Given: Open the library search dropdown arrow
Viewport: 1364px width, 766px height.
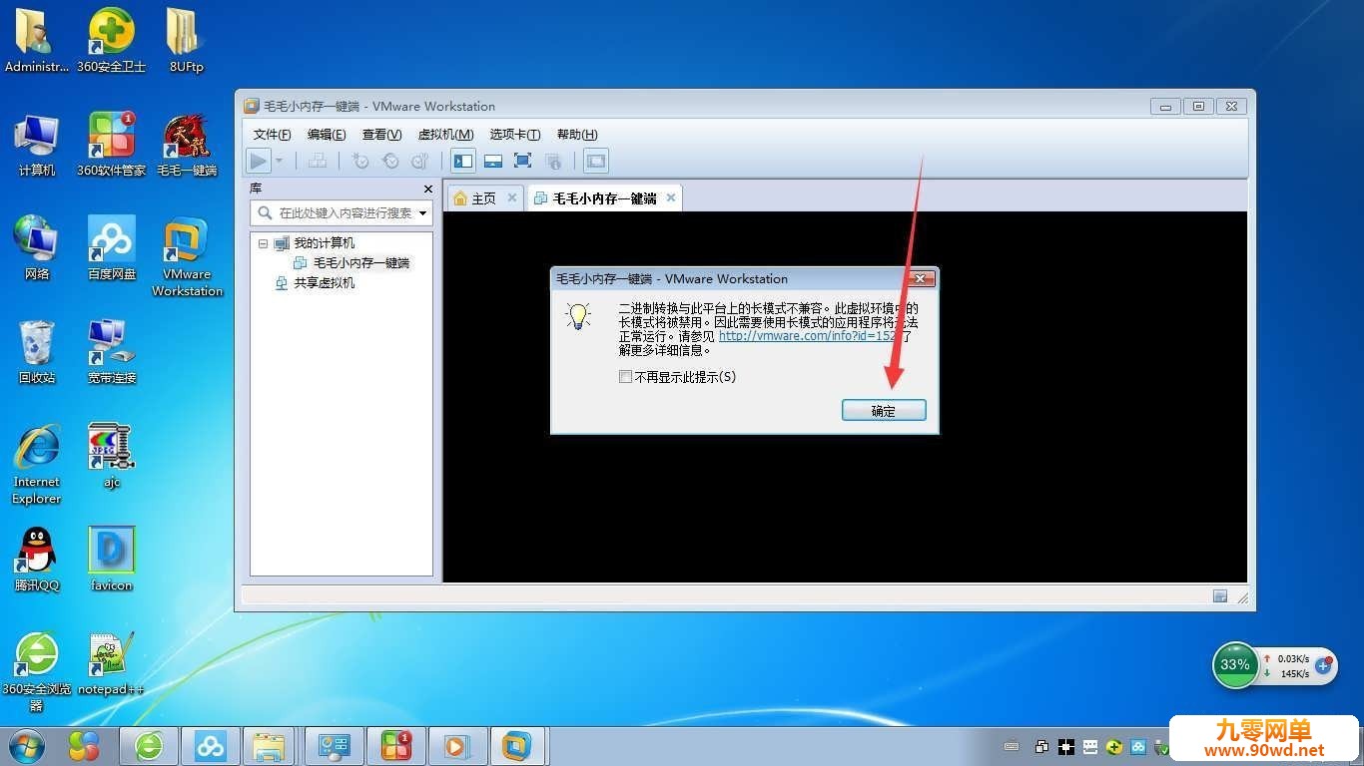Looking at the screenshot, I should pyautogui.click(x=423, y=213).
